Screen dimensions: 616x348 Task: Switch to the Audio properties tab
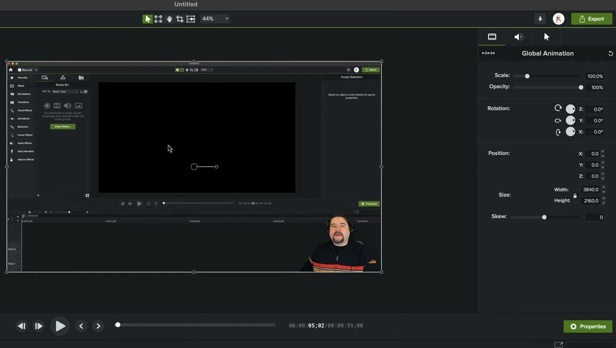(x=518, y=36)
